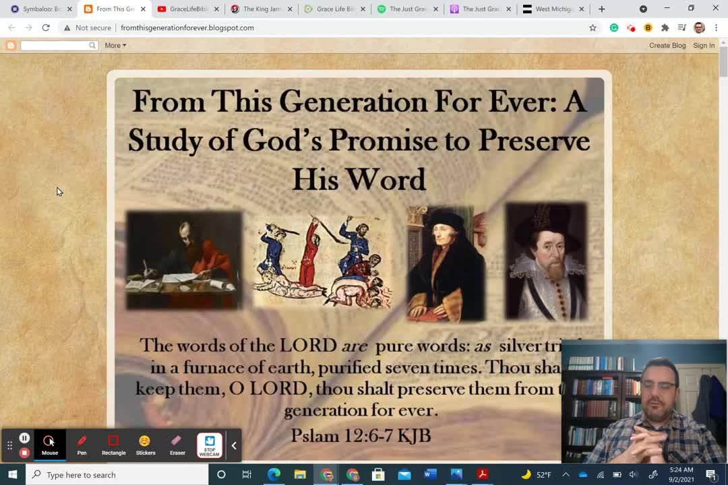Open the red recorder extension icon
728x485 pixels.
[630, 28]
